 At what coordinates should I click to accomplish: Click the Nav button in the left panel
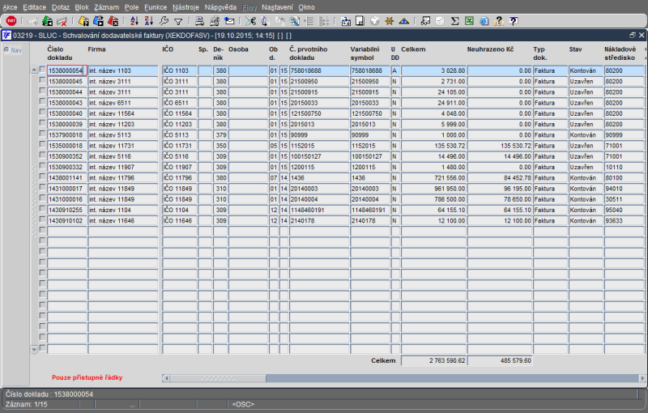13,50
